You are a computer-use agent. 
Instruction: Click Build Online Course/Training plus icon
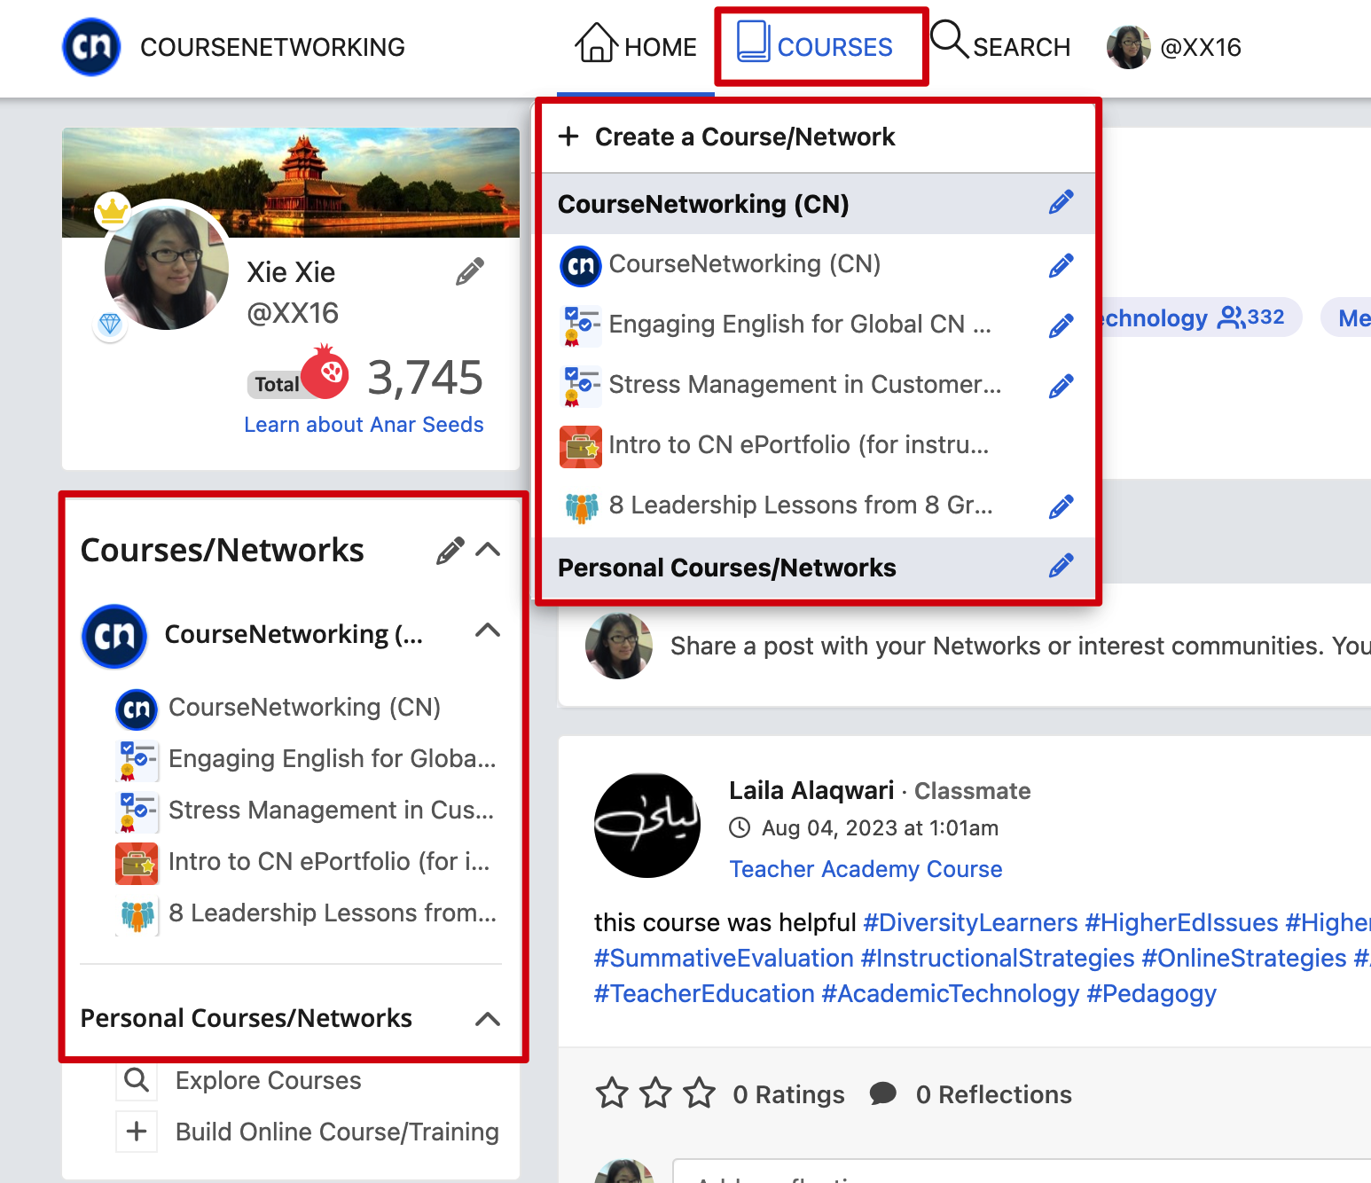click(x=137, y=1132)
